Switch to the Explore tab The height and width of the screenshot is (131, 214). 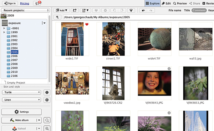(153, 3)
